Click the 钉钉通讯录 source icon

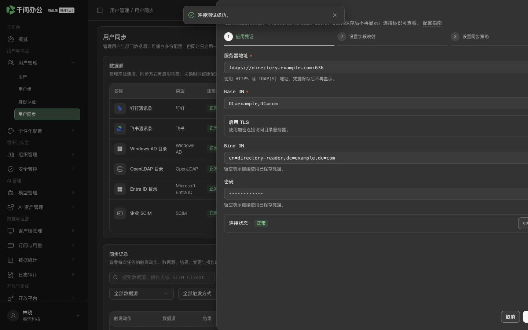click(120, 109)
